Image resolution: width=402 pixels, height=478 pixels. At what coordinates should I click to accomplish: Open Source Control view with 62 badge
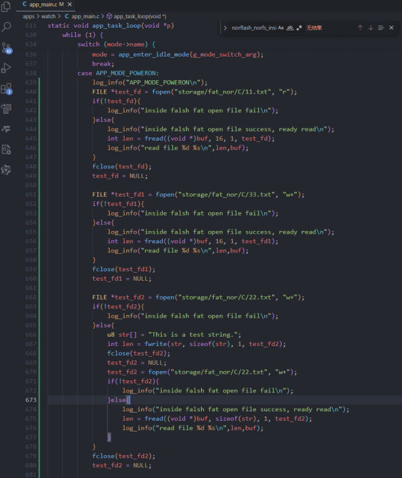[x=7, y=48]
